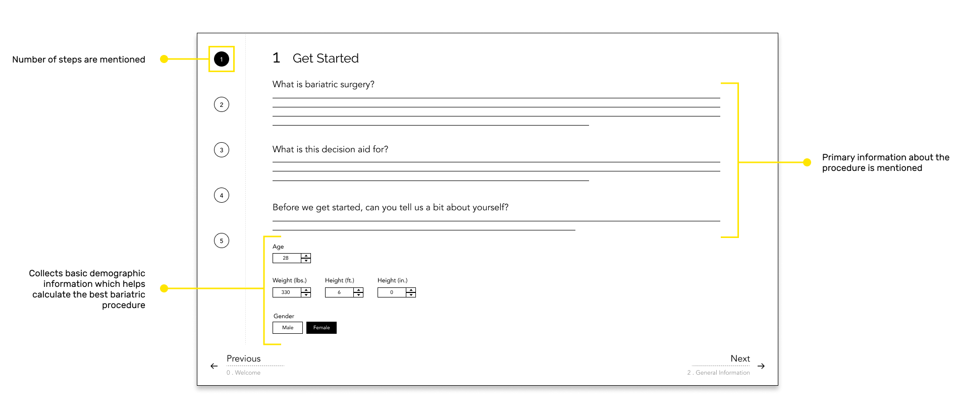958x420 pixels.
Task: Click the right arrow beside Next
Action: click(761, 366)
